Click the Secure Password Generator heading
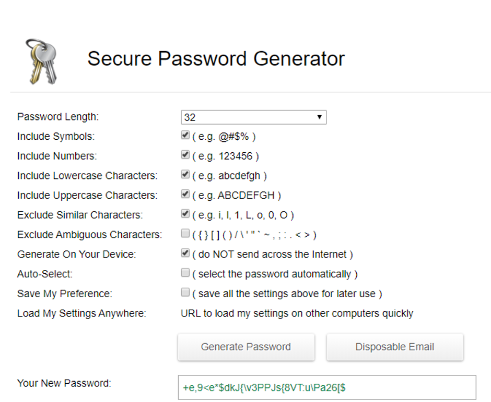 pyautogui.click(x=216, y=58)
